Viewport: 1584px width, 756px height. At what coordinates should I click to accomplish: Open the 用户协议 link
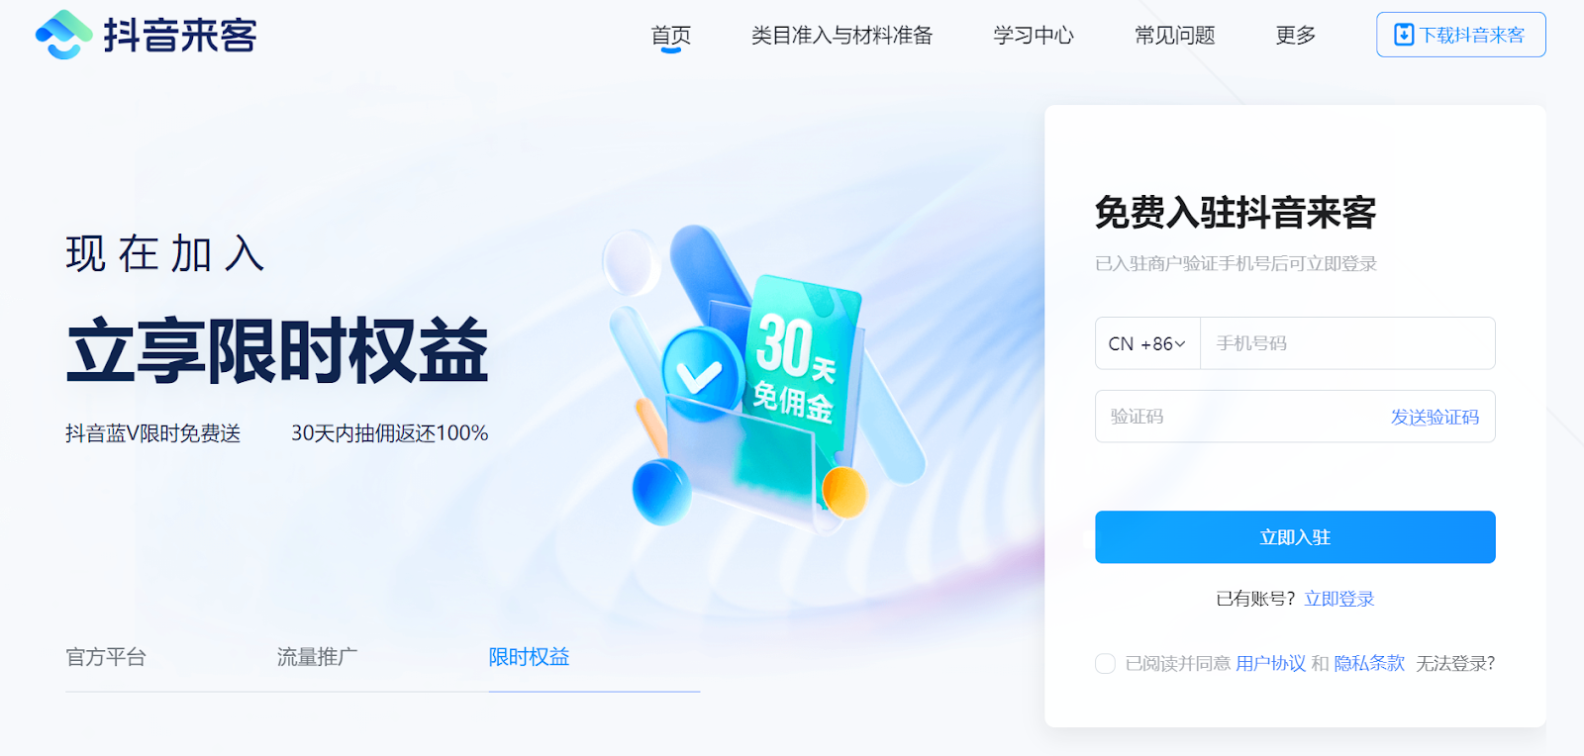[1271, 663]
